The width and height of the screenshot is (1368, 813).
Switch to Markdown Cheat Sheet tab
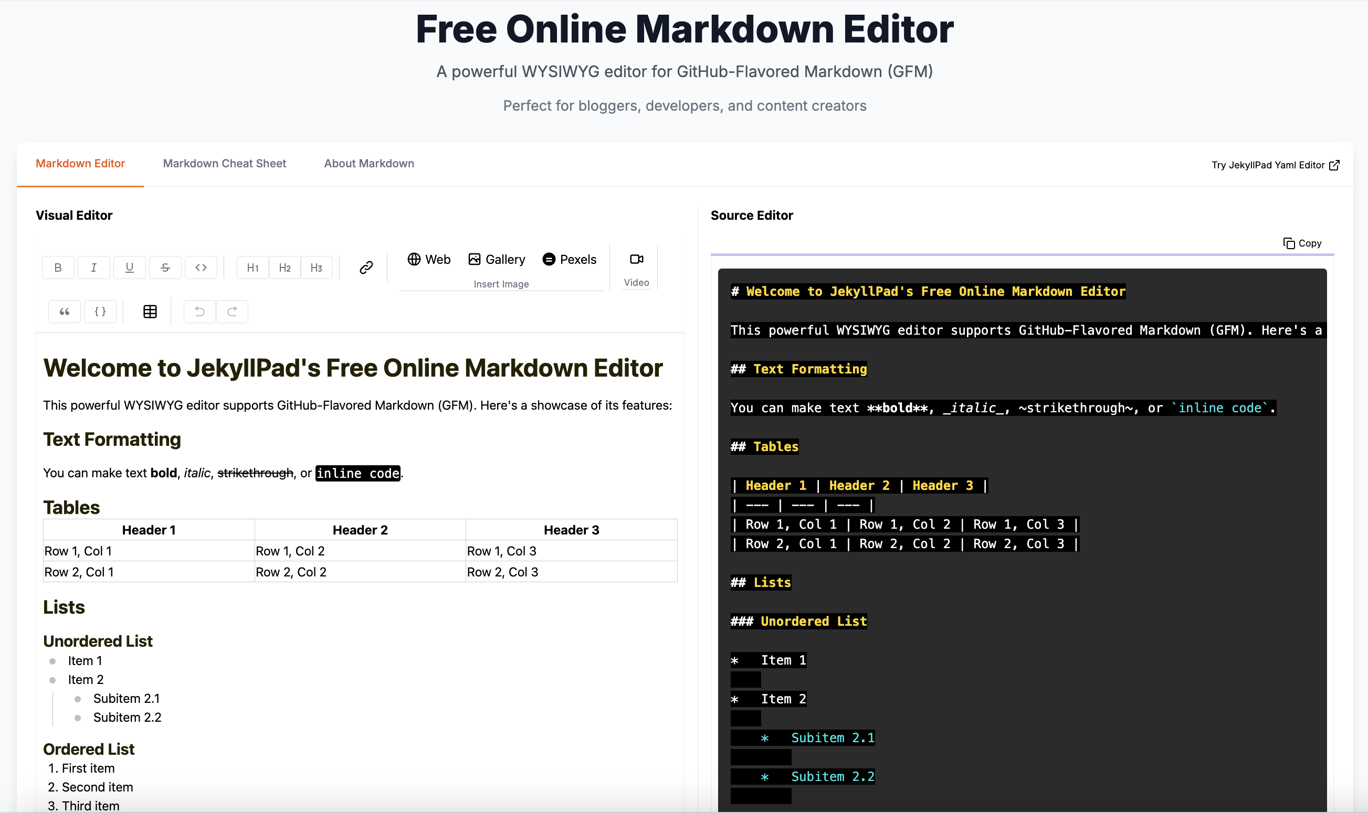coord(224,163)
